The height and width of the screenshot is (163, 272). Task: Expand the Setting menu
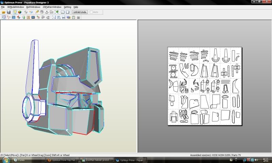pos(67,7)
